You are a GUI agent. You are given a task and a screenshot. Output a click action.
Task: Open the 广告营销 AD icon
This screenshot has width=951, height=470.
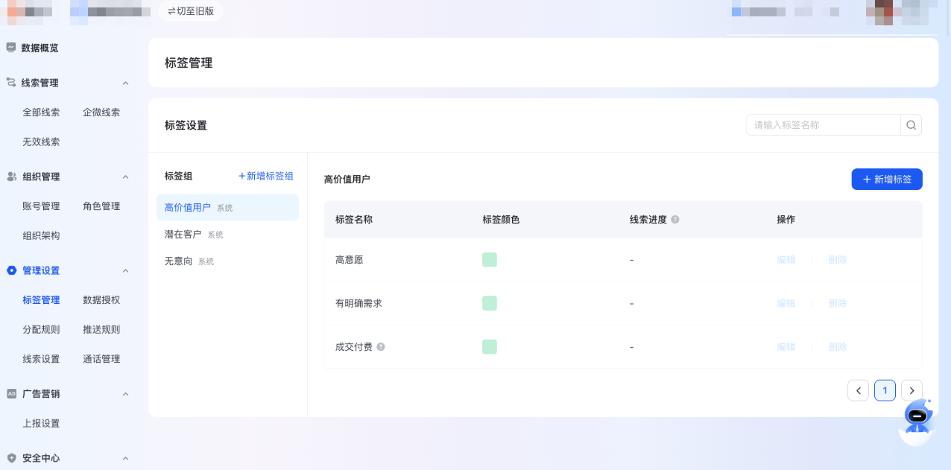10,393
